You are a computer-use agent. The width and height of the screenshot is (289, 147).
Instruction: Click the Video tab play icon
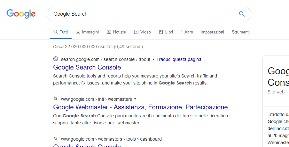tap(136, 32)
